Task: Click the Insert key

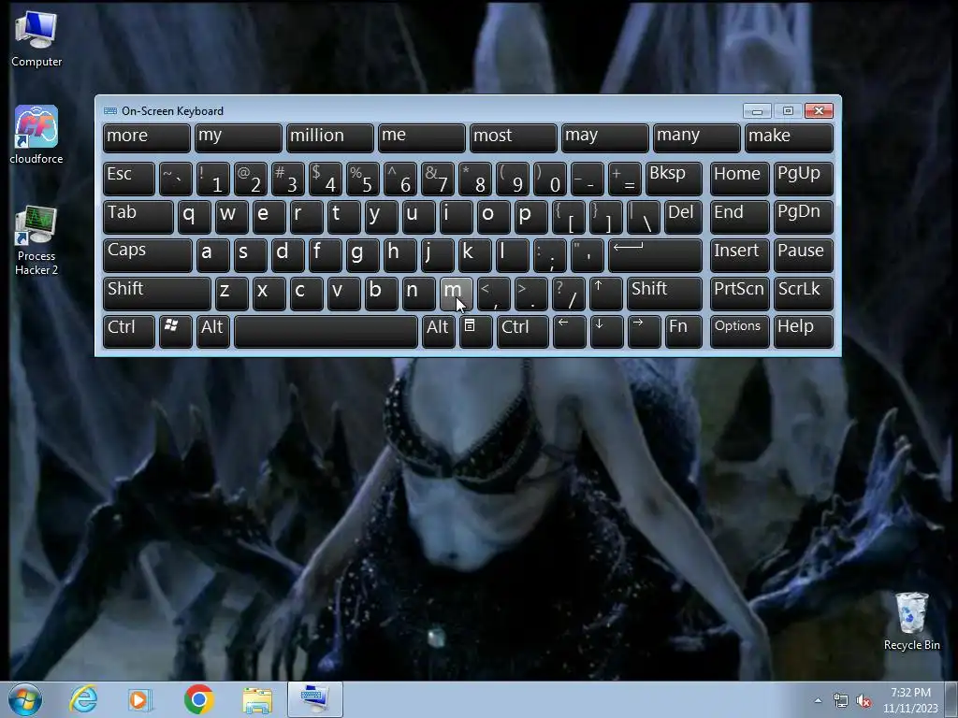Action: pos(739,255)
